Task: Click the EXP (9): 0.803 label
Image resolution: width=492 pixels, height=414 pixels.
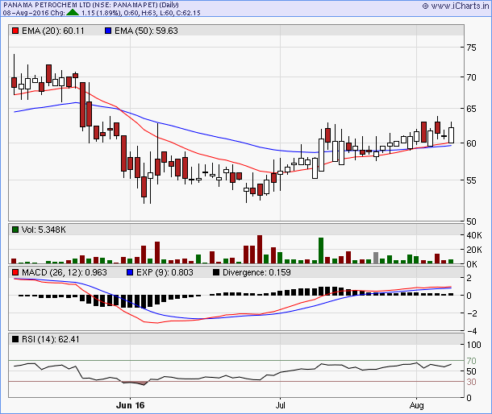Action: coord(165,272)
